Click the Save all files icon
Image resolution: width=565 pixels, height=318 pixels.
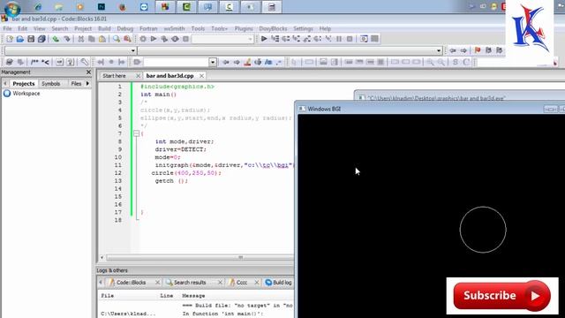click(x=41, y=39)
